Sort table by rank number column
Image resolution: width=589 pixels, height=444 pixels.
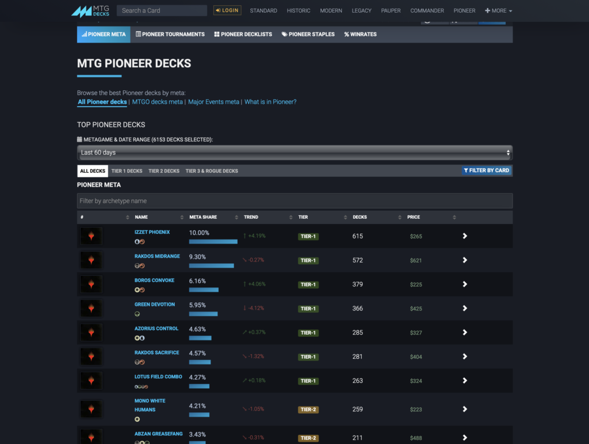click(104, 217)
